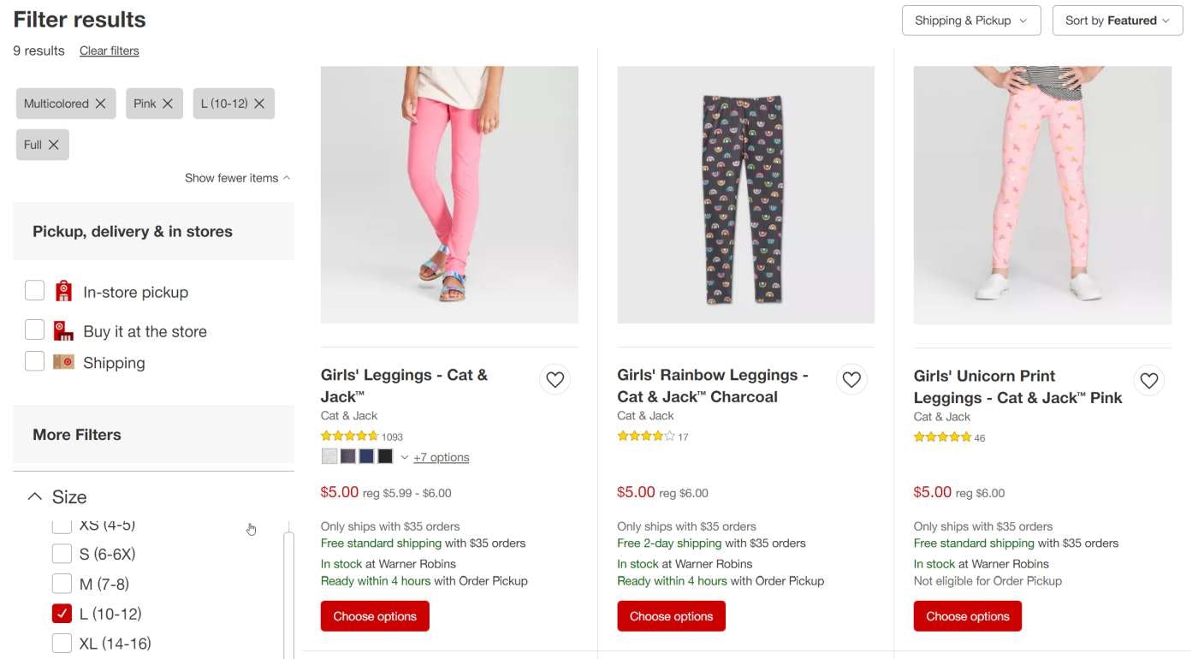Favorite the Girls' Leggings heart icon
Viewport: 1198px width, 659px height.
point(555,379)
